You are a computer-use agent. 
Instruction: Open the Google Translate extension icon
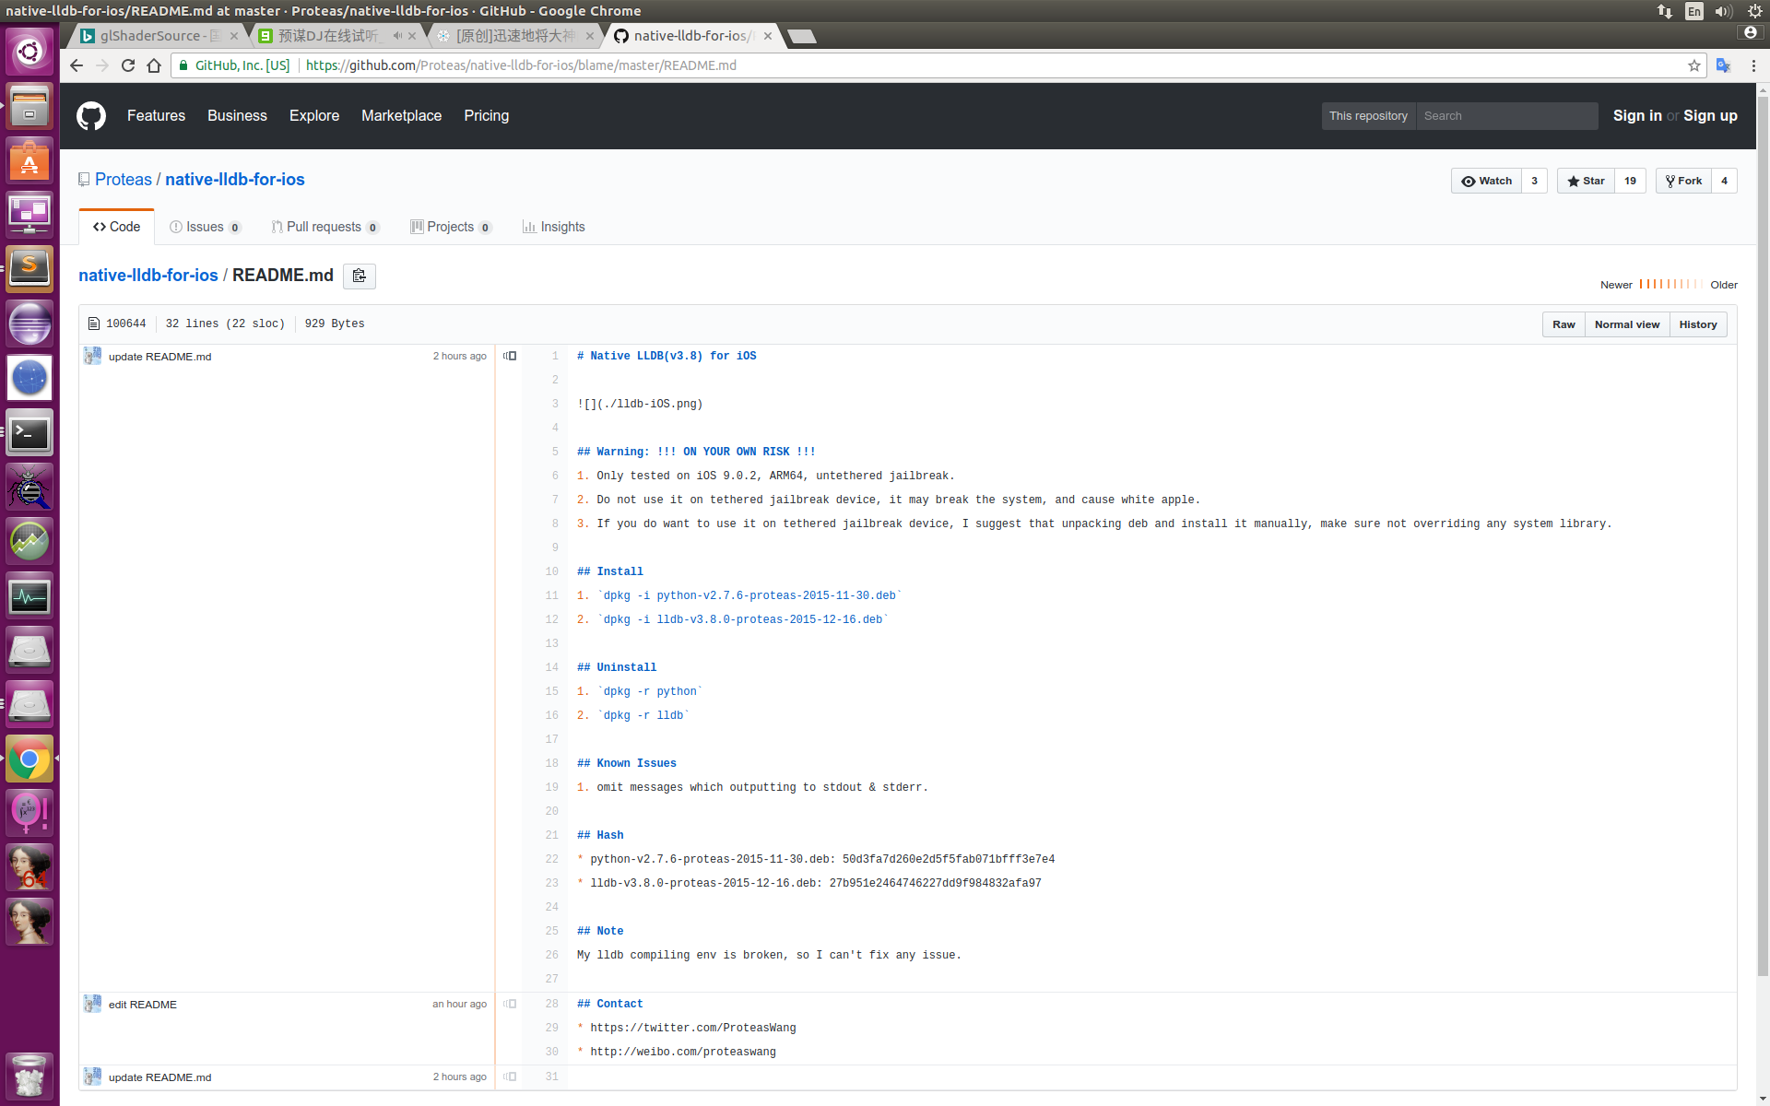1723,65
